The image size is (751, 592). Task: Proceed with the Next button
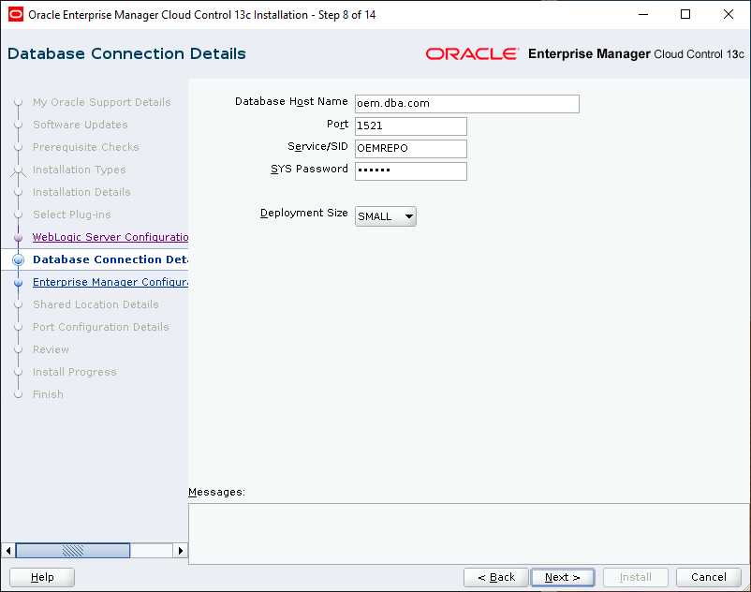tap(563, 577)
